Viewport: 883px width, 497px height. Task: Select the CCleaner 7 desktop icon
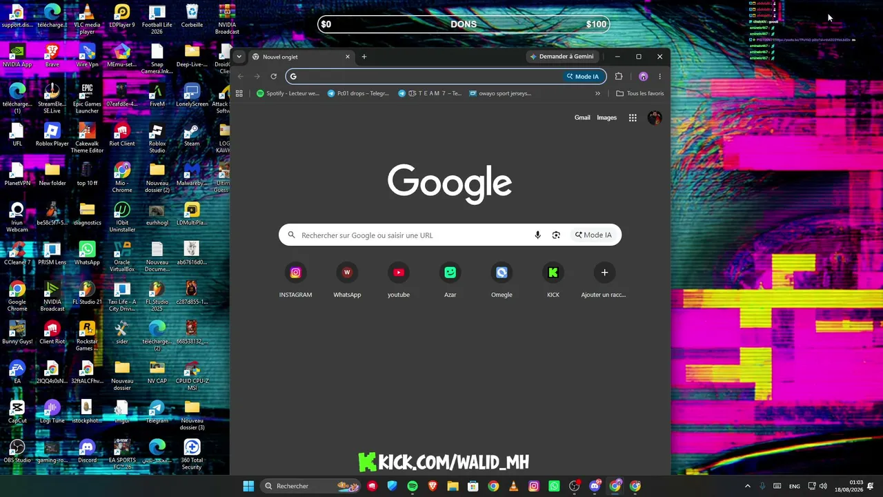pos(17,253)
